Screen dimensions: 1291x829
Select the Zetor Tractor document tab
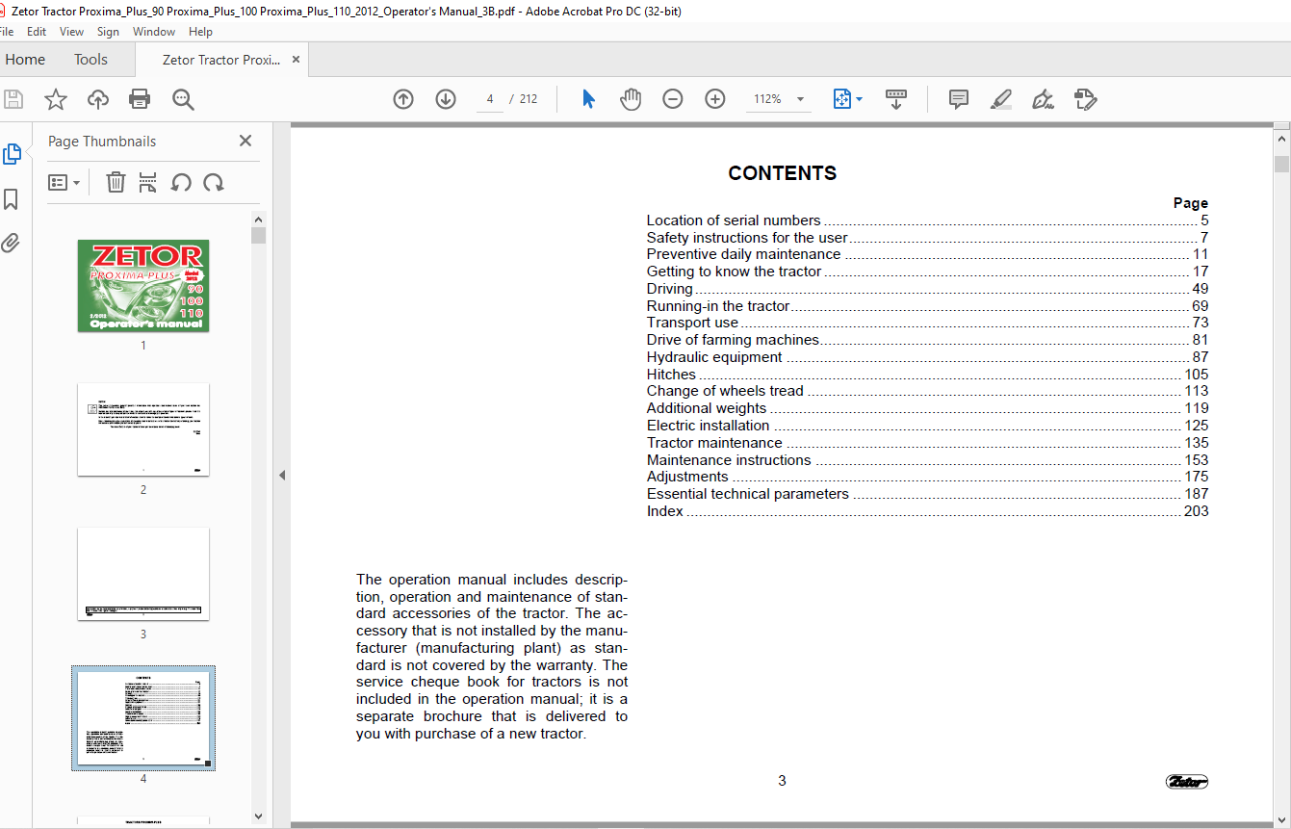pos(221,60)
